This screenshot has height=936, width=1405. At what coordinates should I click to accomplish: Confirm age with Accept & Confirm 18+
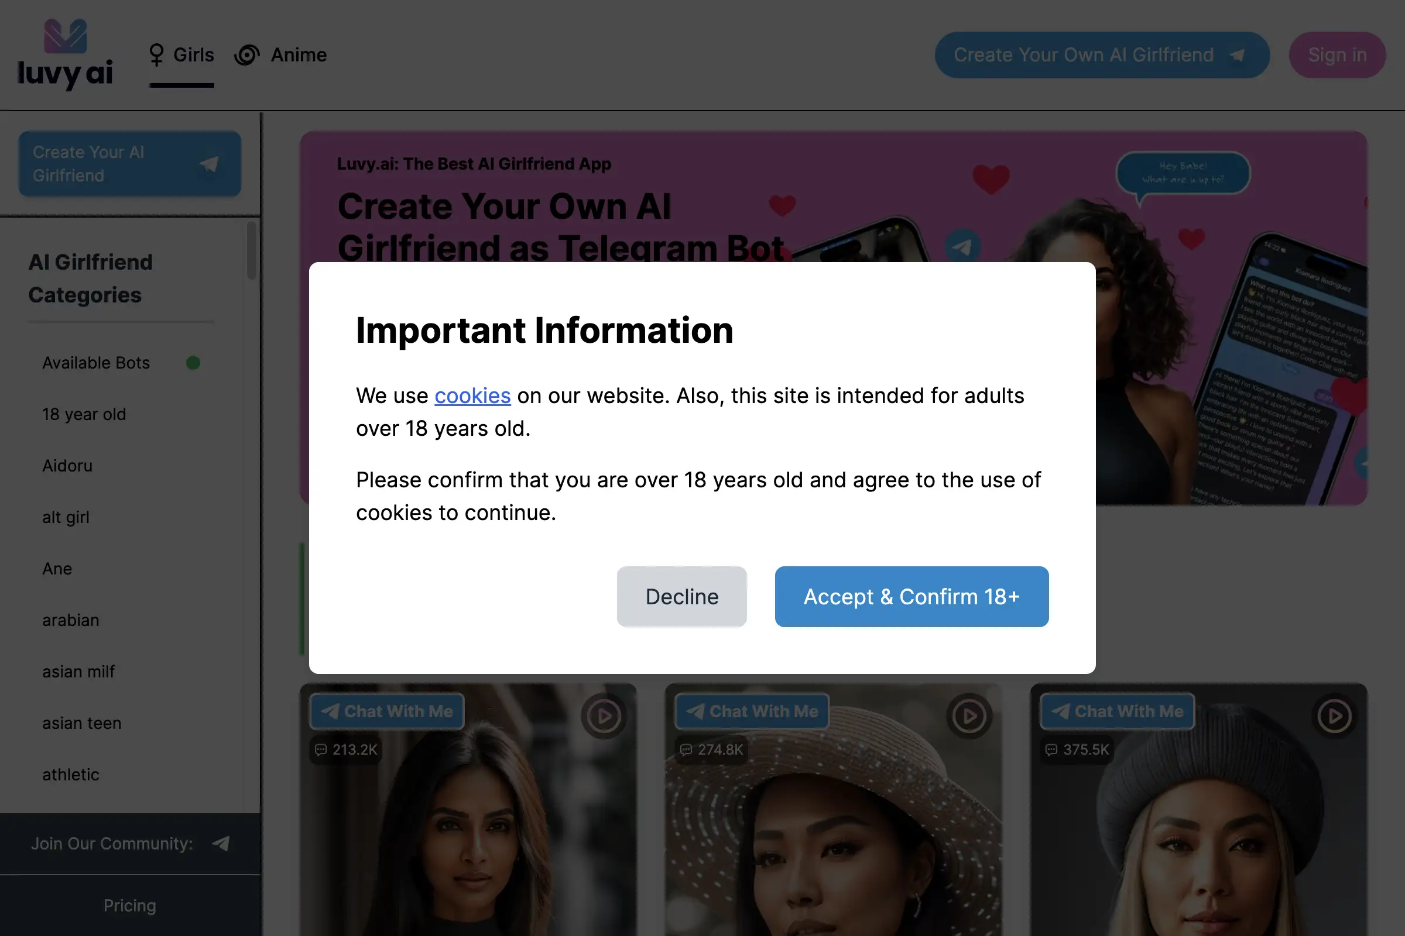911,596
